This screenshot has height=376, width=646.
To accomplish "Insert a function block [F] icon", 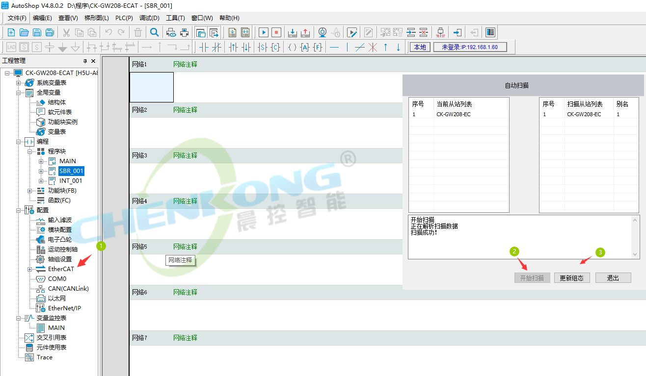I will 318,47.
